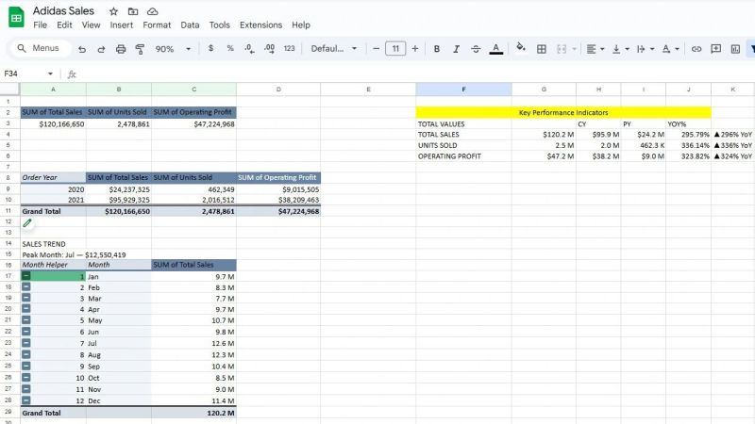Print the spreadsheet
The width and height of the screenshot is (755, 424).
(x=121, y=49)
